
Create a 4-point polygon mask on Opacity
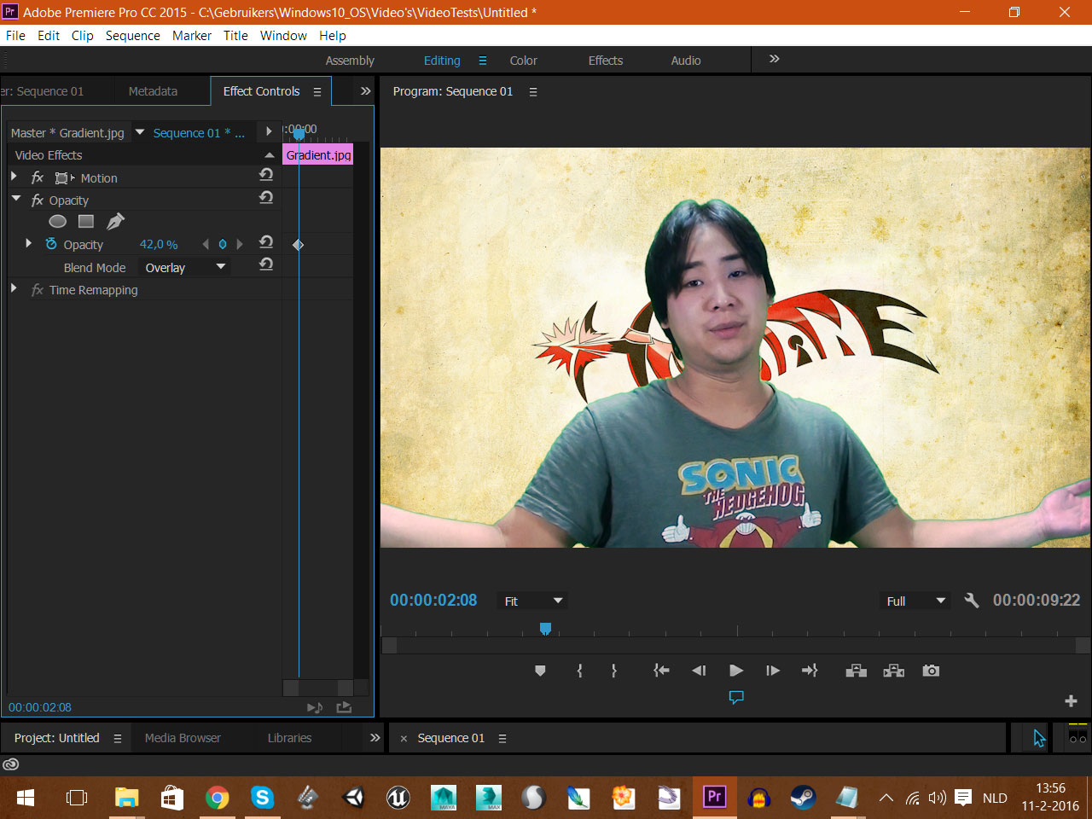(x=85, y=221)
